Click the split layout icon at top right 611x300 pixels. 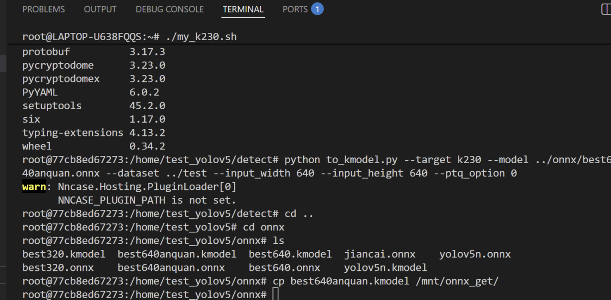coord(606,9)
